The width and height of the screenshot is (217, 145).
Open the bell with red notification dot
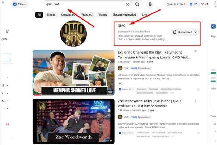tap(207, 4)
